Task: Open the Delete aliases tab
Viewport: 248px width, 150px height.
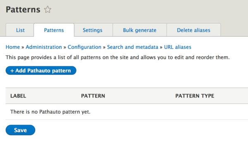Action: click(193, 30)
